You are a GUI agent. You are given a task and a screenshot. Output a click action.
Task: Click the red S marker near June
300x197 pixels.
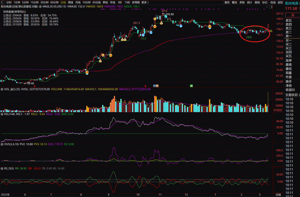pyautogui.click(x=34, y=86)
